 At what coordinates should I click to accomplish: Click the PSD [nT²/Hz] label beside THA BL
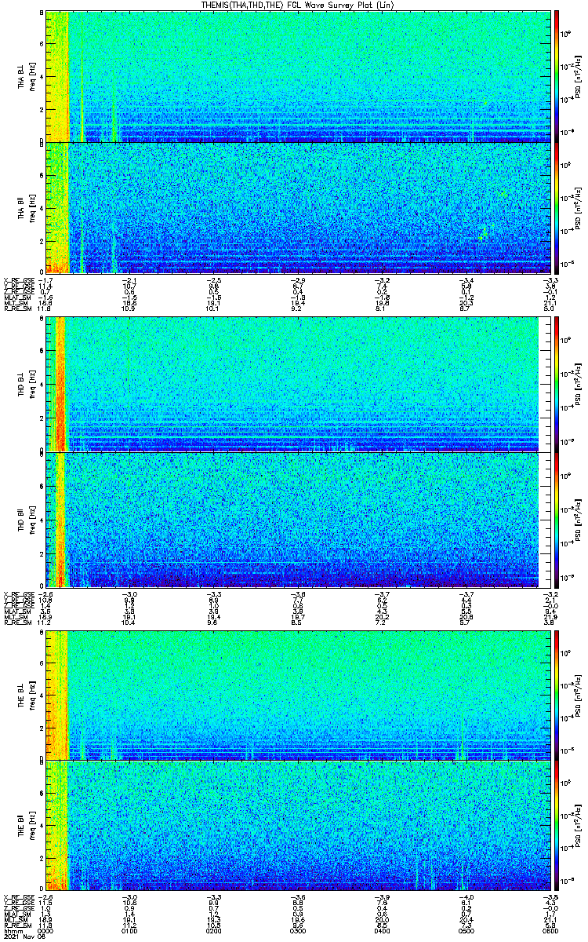579,76
